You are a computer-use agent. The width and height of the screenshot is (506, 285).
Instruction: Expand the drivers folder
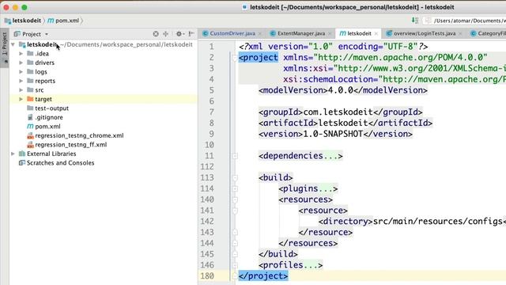tap(21, 63)
